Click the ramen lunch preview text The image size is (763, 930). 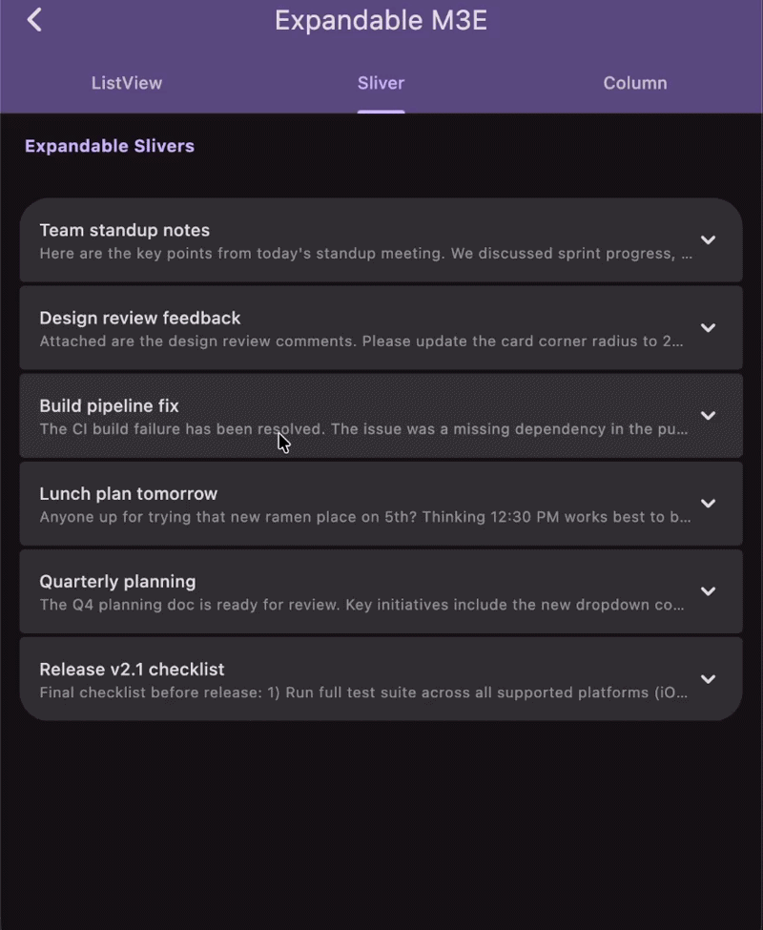pyautogui.click(x=362, y=517)
